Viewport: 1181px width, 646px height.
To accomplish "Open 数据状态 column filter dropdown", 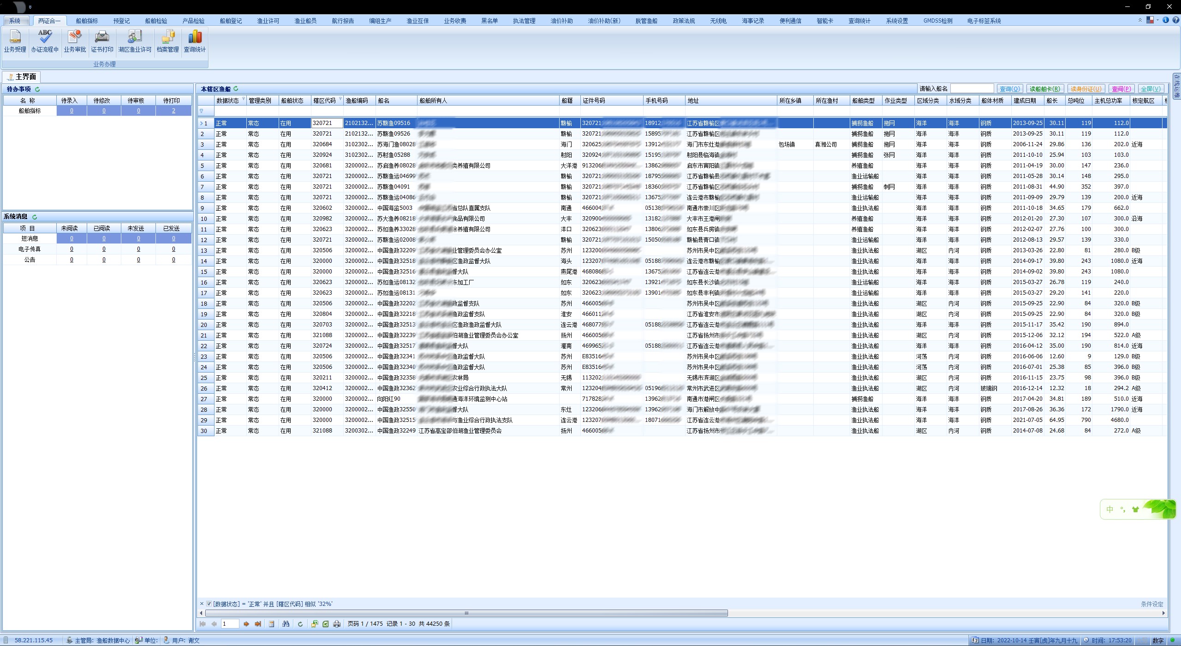I will [x=244, y=99].
